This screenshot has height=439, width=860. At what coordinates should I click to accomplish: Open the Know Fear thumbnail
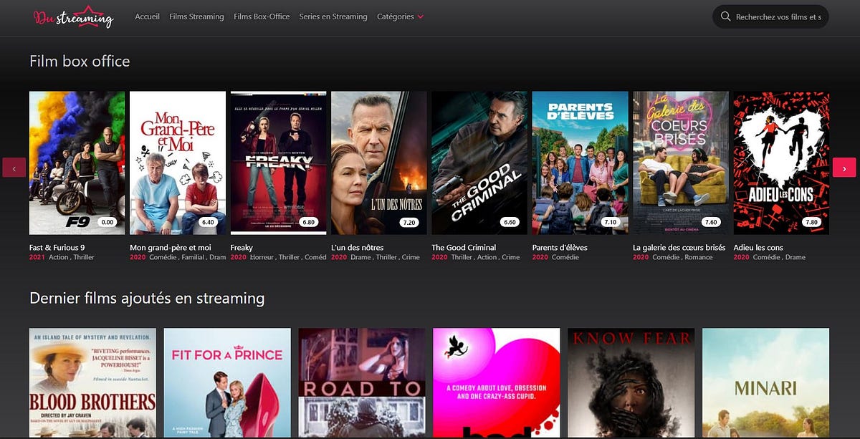click(x=631, y=383)
